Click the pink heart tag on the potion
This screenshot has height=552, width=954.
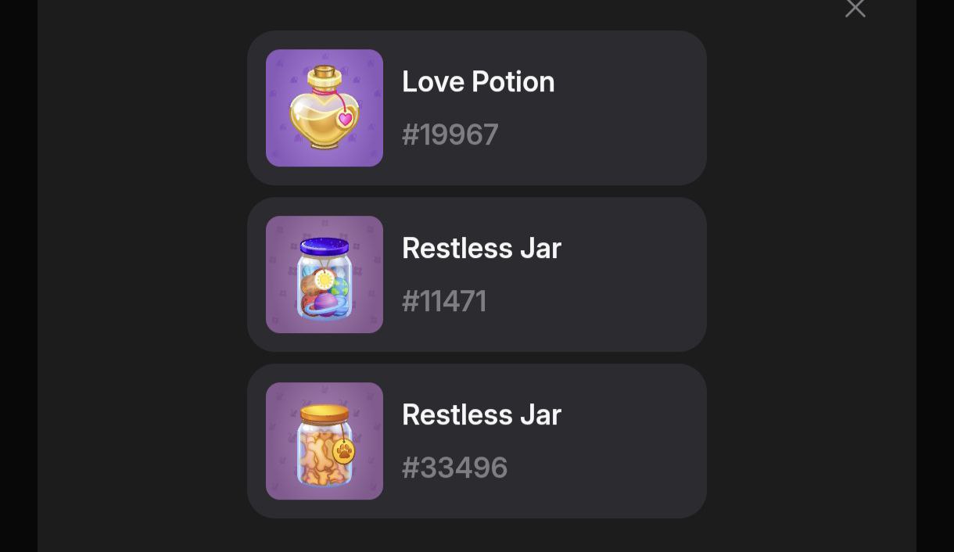click(x=345, y=120)
